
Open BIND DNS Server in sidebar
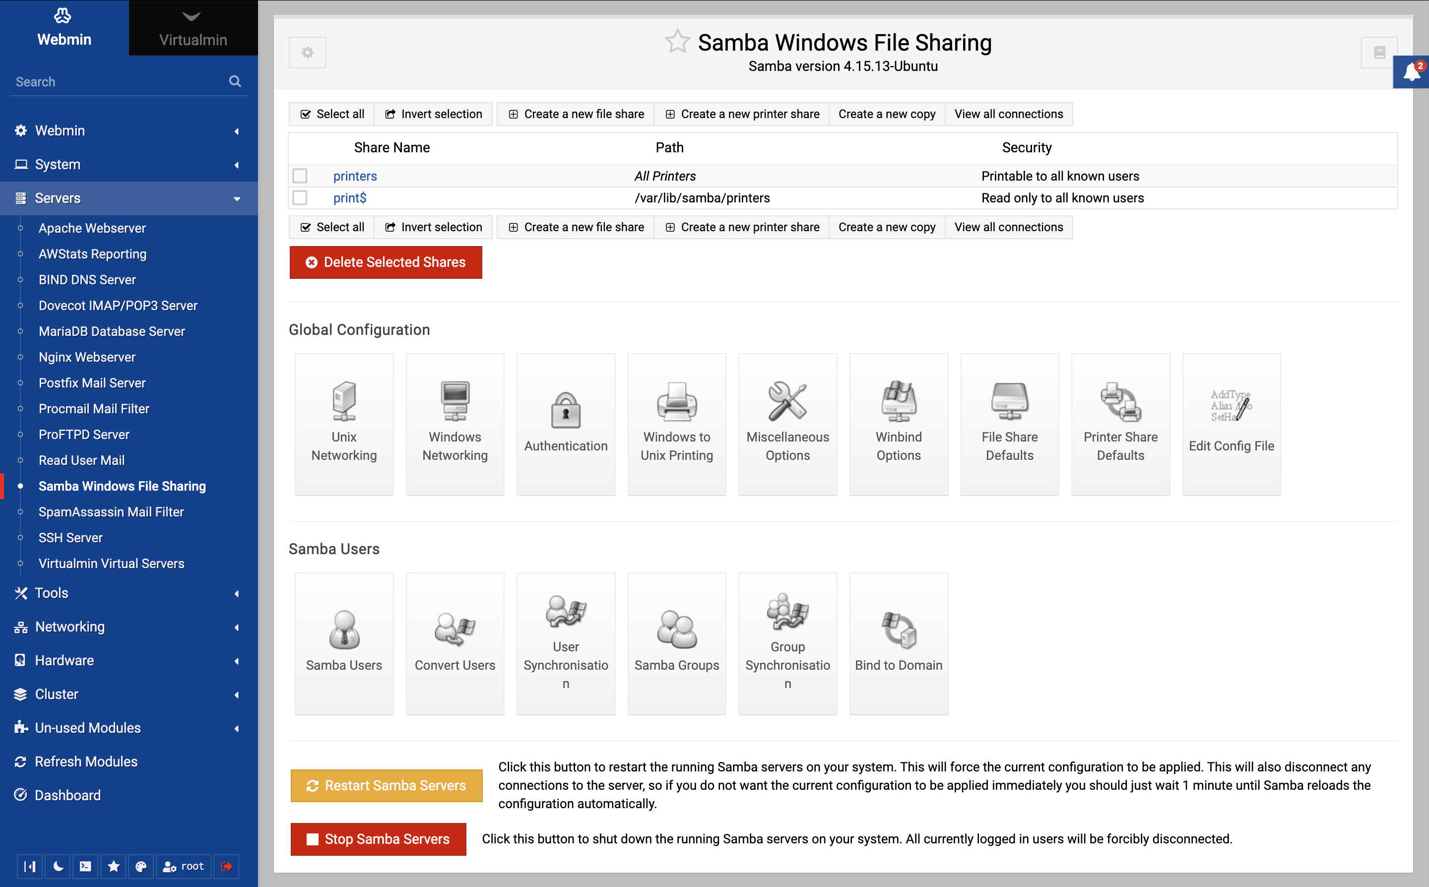click(87, 279)
